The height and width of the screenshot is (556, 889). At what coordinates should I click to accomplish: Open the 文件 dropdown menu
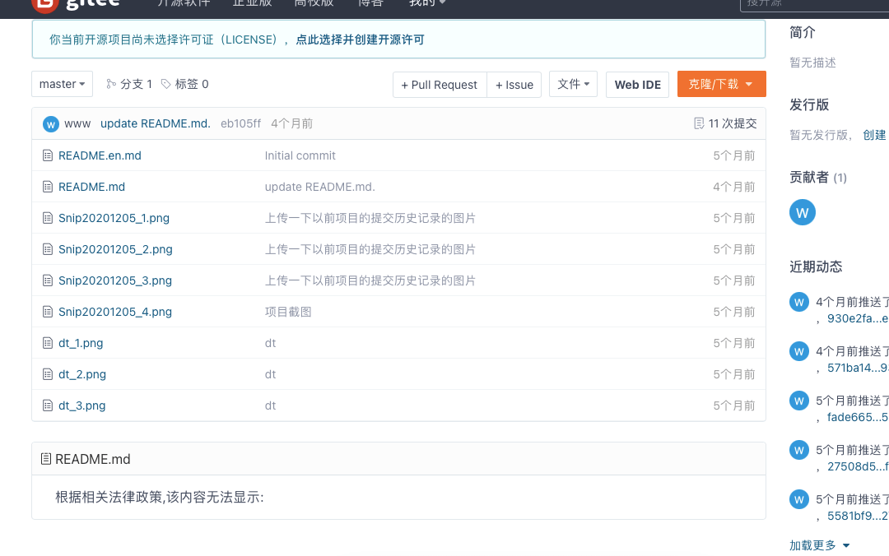click(x=573, y=84)
